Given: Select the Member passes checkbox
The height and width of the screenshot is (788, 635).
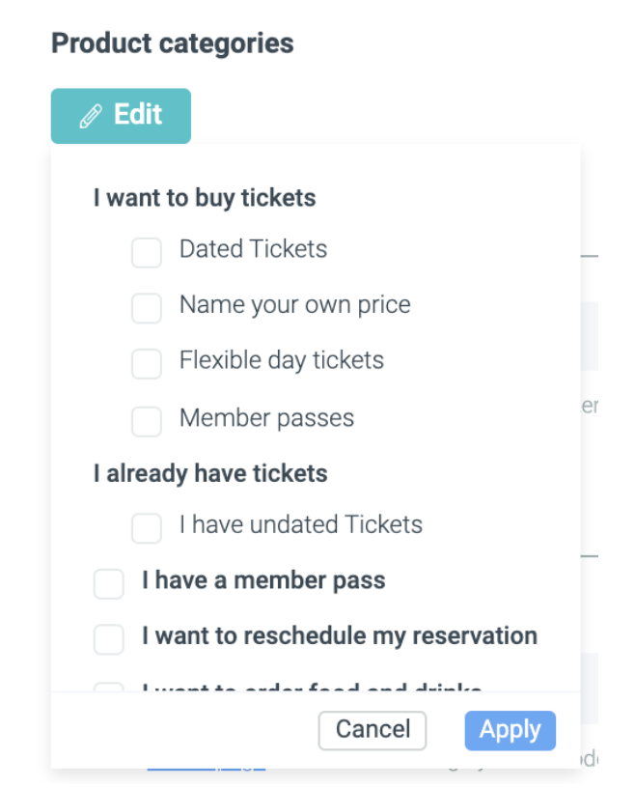Looking at the screenshot, I should coord(147,421).
